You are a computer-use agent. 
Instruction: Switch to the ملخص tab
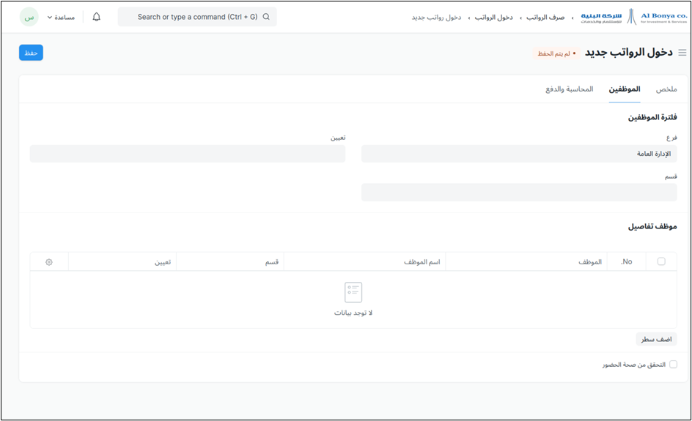pos(666,89)
